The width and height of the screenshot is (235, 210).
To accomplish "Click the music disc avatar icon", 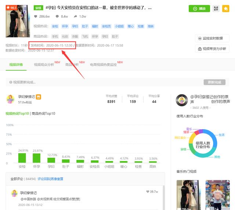I will [x=182, y=100].
